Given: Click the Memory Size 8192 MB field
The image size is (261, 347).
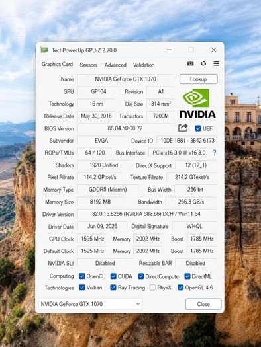Looking at the screenshot, I should (x=100, y=202).
